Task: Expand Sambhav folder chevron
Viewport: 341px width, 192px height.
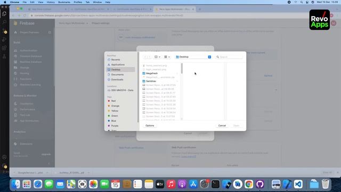Action: click(177, 82)
